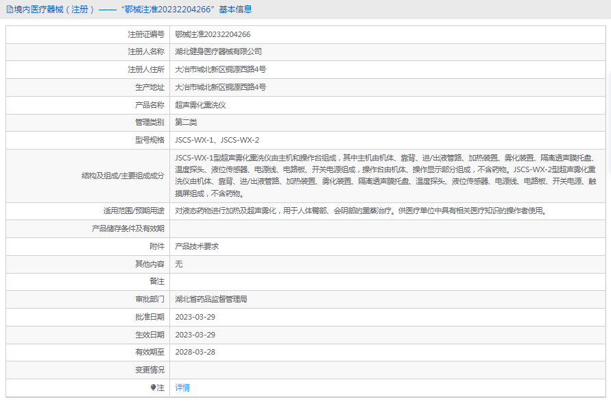The image size is (611, 404).
Task: Select the approval department 湖北省药品监督管理局
Action: click(211, 299)
